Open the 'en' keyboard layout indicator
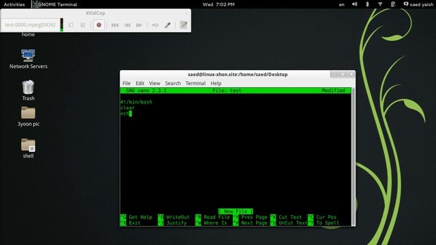This screenshot has width=436, height=245. tap(341, 4)
